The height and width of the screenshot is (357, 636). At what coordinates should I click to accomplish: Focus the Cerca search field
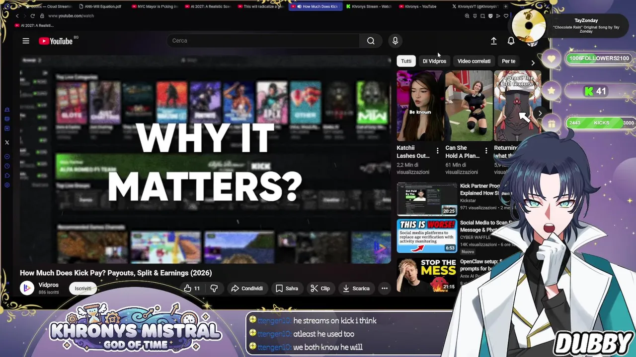263,41
